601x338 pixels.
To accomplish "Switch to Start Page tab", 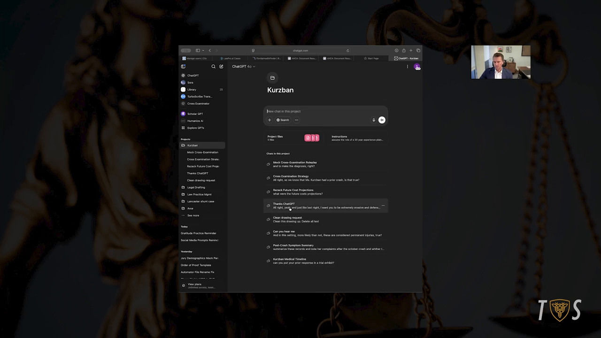I will point(371,59).
